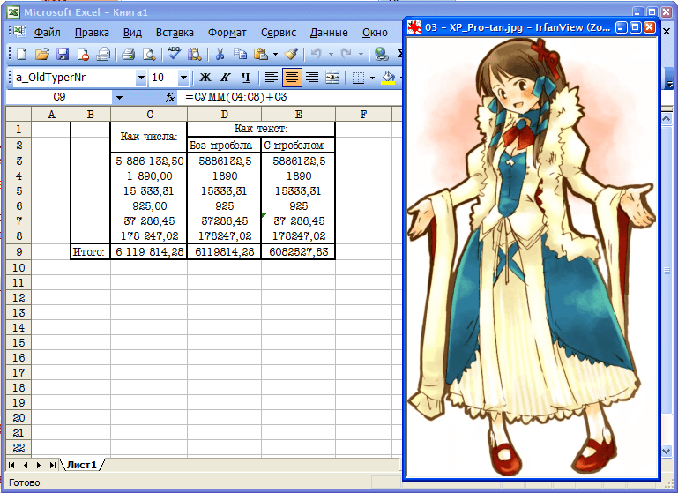Image resolution: width=678 pixels, height=493 pixels.
Task: Click the E-mail envelope icon
Action: tap(103, 54)
